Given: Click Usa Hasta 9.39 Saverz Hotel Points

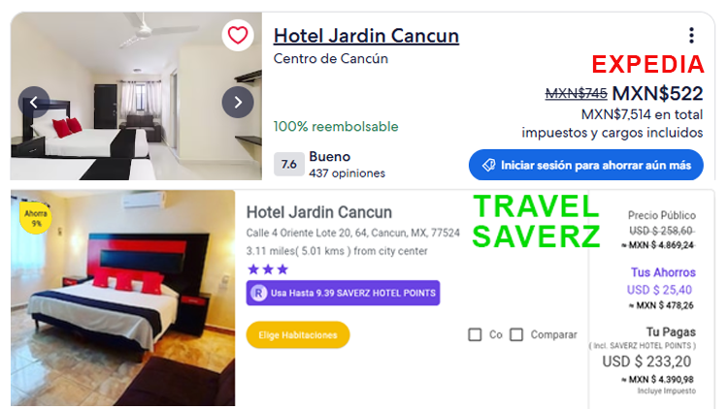Looking at the screenshot, I should pos(343,293).
